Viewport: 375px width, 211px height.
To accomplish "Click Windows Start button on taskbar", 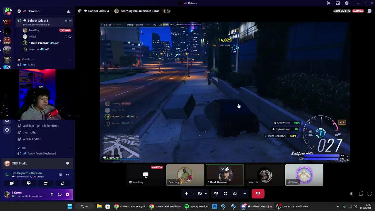I will pyautogui.click(x=70, y=206).
